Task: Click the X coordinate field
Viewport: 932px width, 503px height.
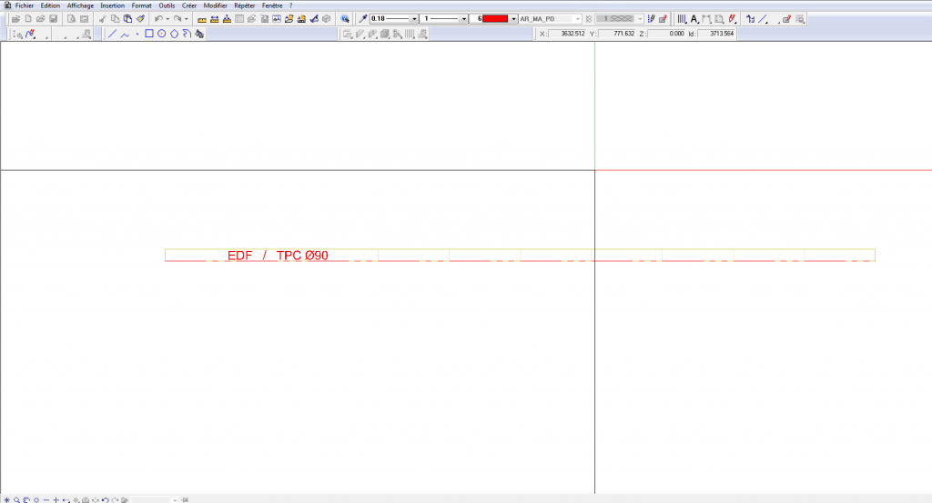Action: [x=567, y=34]
